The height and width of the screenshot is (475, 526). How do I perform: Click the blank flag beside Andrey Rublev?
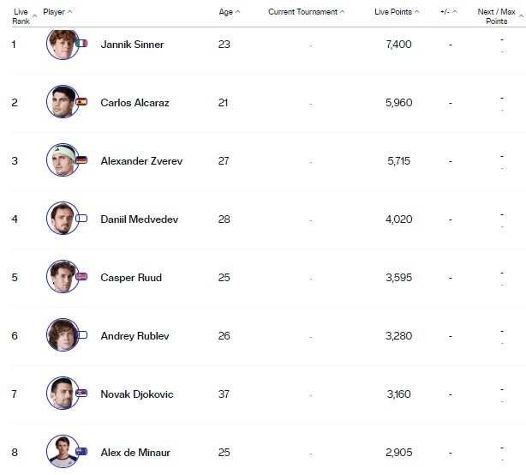[x=81, y=335]
